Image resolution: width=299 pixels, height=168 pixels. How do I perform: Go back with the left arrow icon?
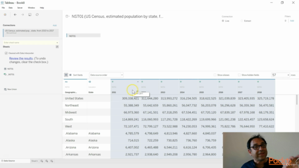15,14
